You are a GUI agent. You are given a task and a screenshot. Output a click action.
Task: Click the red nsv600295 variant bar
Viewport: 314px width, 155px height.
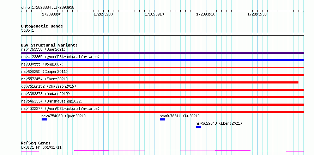coord(162,75)
